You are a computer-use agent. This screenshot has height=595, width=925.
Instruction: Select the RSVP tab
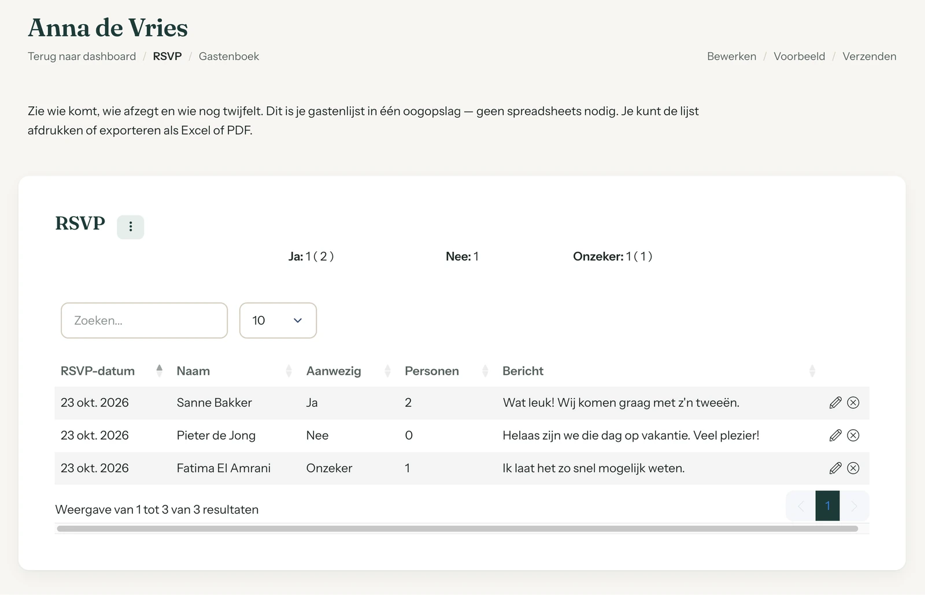[168, 57]
